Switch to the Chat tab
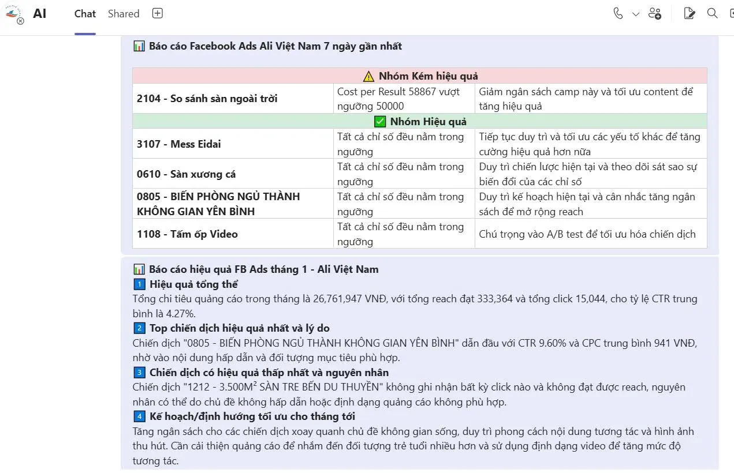Viewport: 734px width, 473px height. [85, 14]
